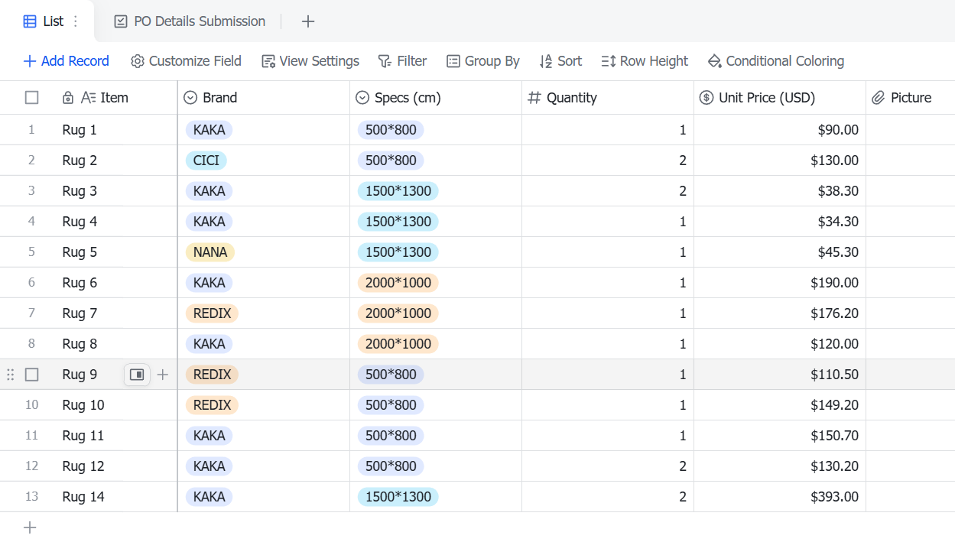Open the List view options menu dots
Image resolution: width=955 pixels, height=542 pixels.
click(75, 21)
